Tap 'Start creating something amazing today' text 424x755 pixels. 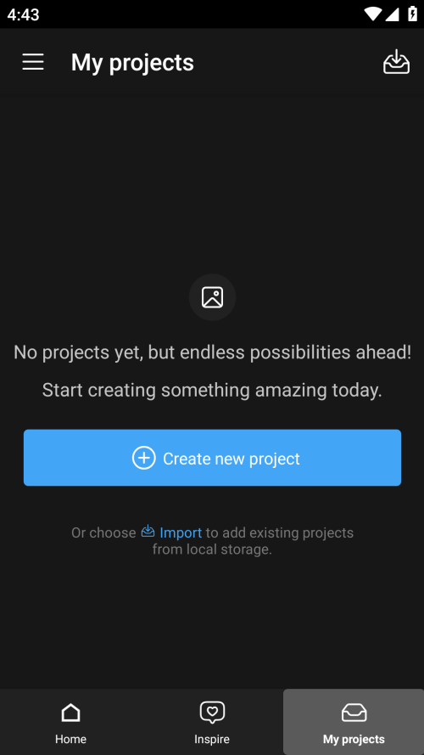coord(212,390)
